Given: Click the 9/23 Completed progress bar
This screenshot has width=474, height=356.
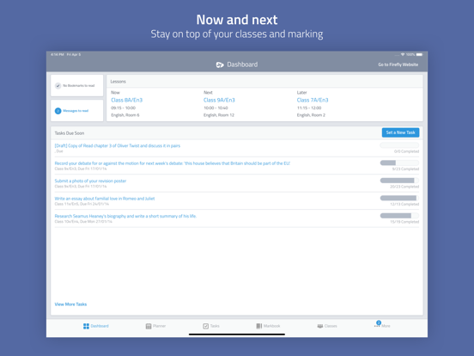Looking at the screenshot, I should (399, 163).
